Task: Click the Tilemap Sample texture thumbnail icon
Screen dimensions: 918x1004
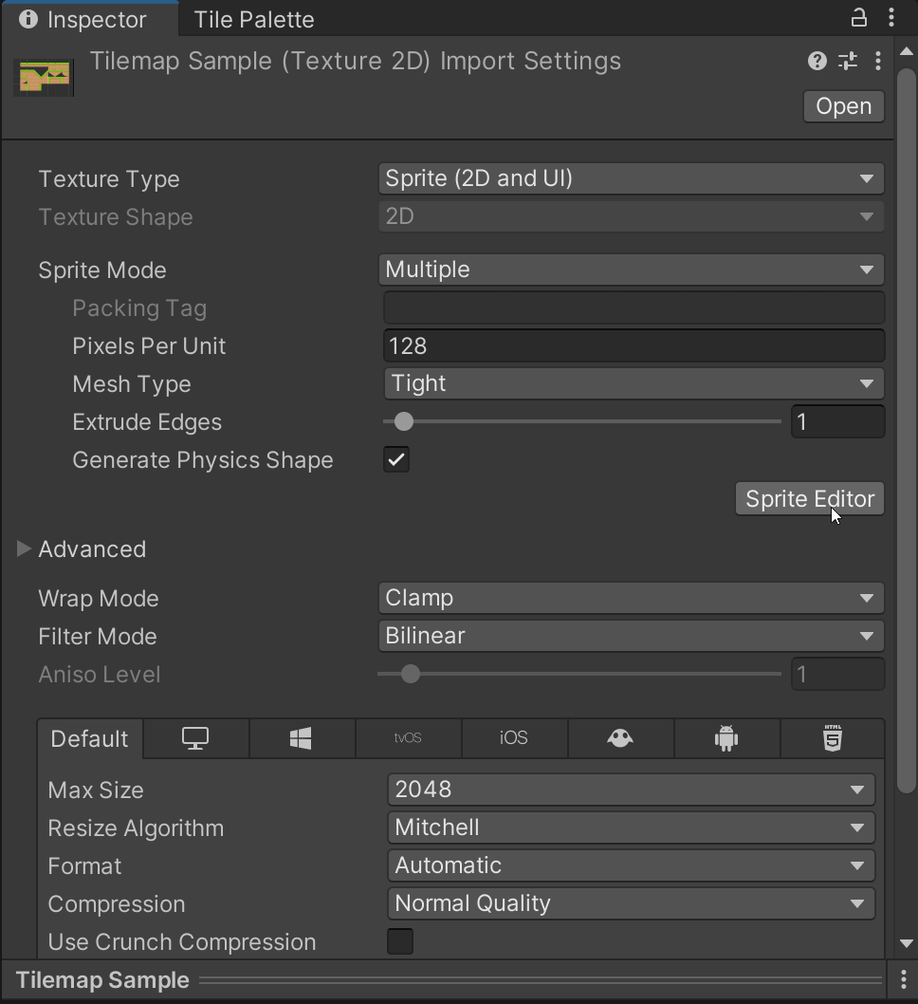Action: coord(44,76)
